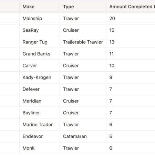155x155 pixels.
Task: Click the Type column header
Action: (83, 7)
